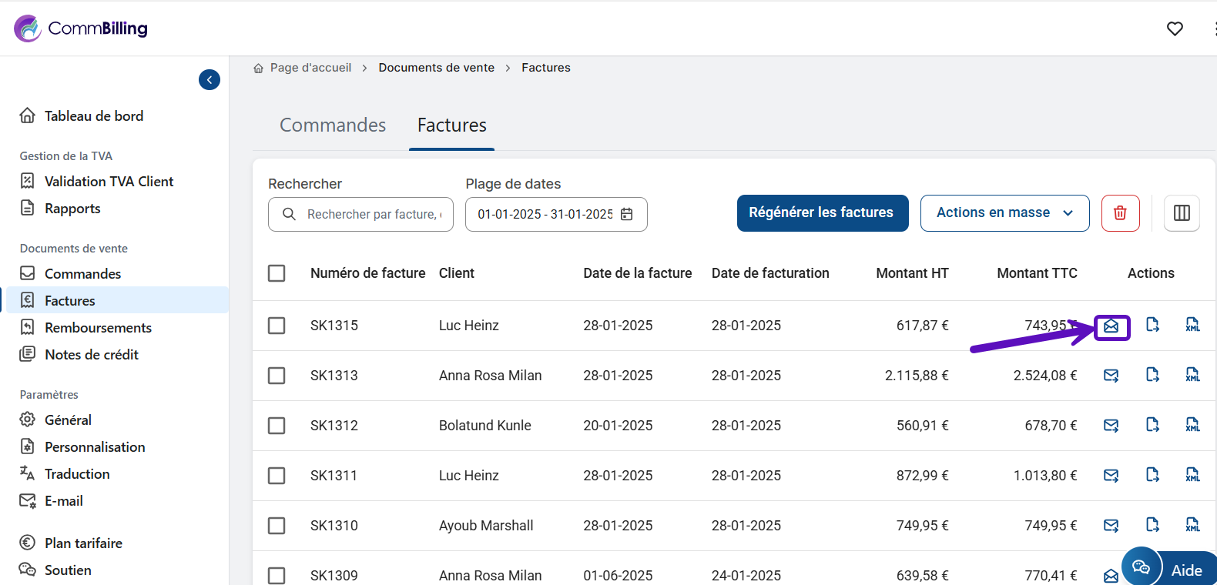Open the column layout settings icon
The width and height of the screenshot is (1217, 585).
click(1182, 213)
